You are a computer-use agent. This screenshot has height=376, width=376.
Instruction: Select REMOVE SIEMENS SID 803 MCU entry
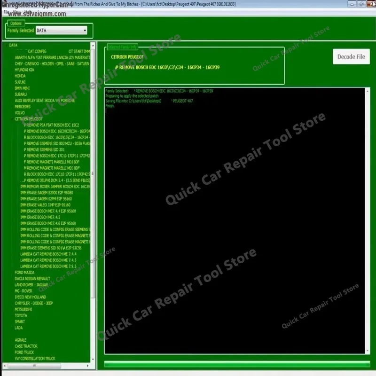coord(57,144)
